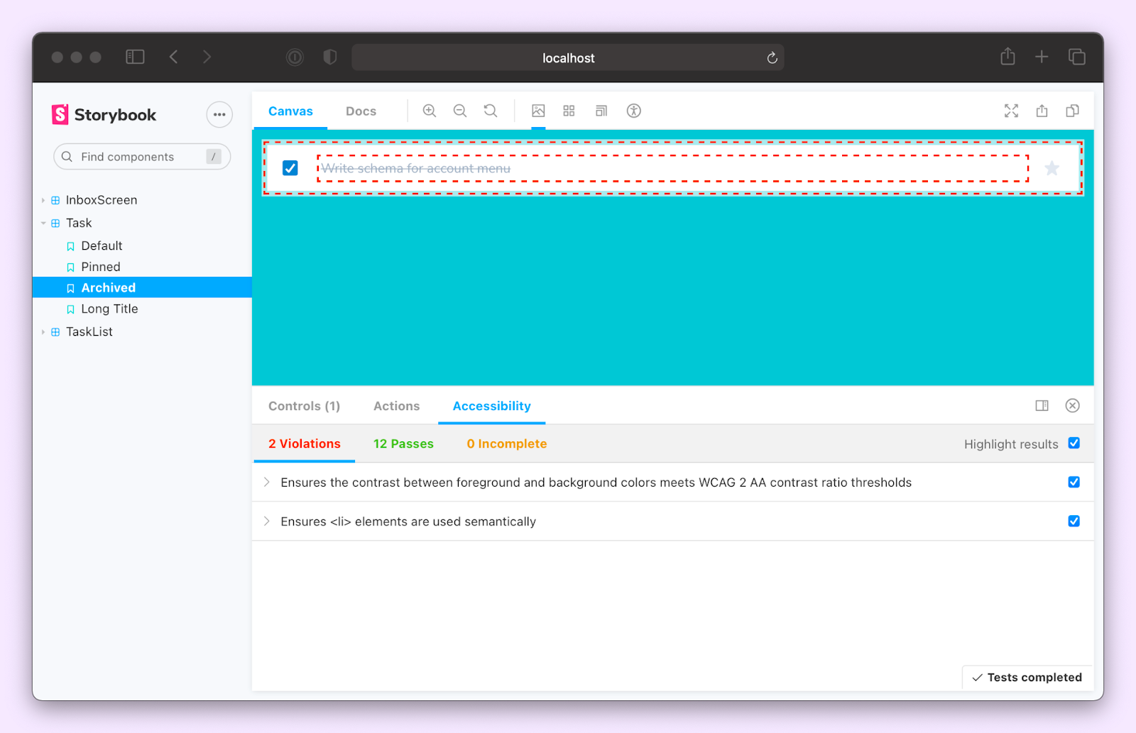Collapse the Task component group
This screenshot has width=1136, height=733.
(43, 223)
